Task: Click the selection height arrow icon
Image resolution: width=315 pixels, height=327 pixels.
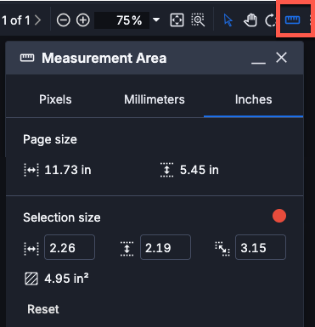Action: (127, 249)
